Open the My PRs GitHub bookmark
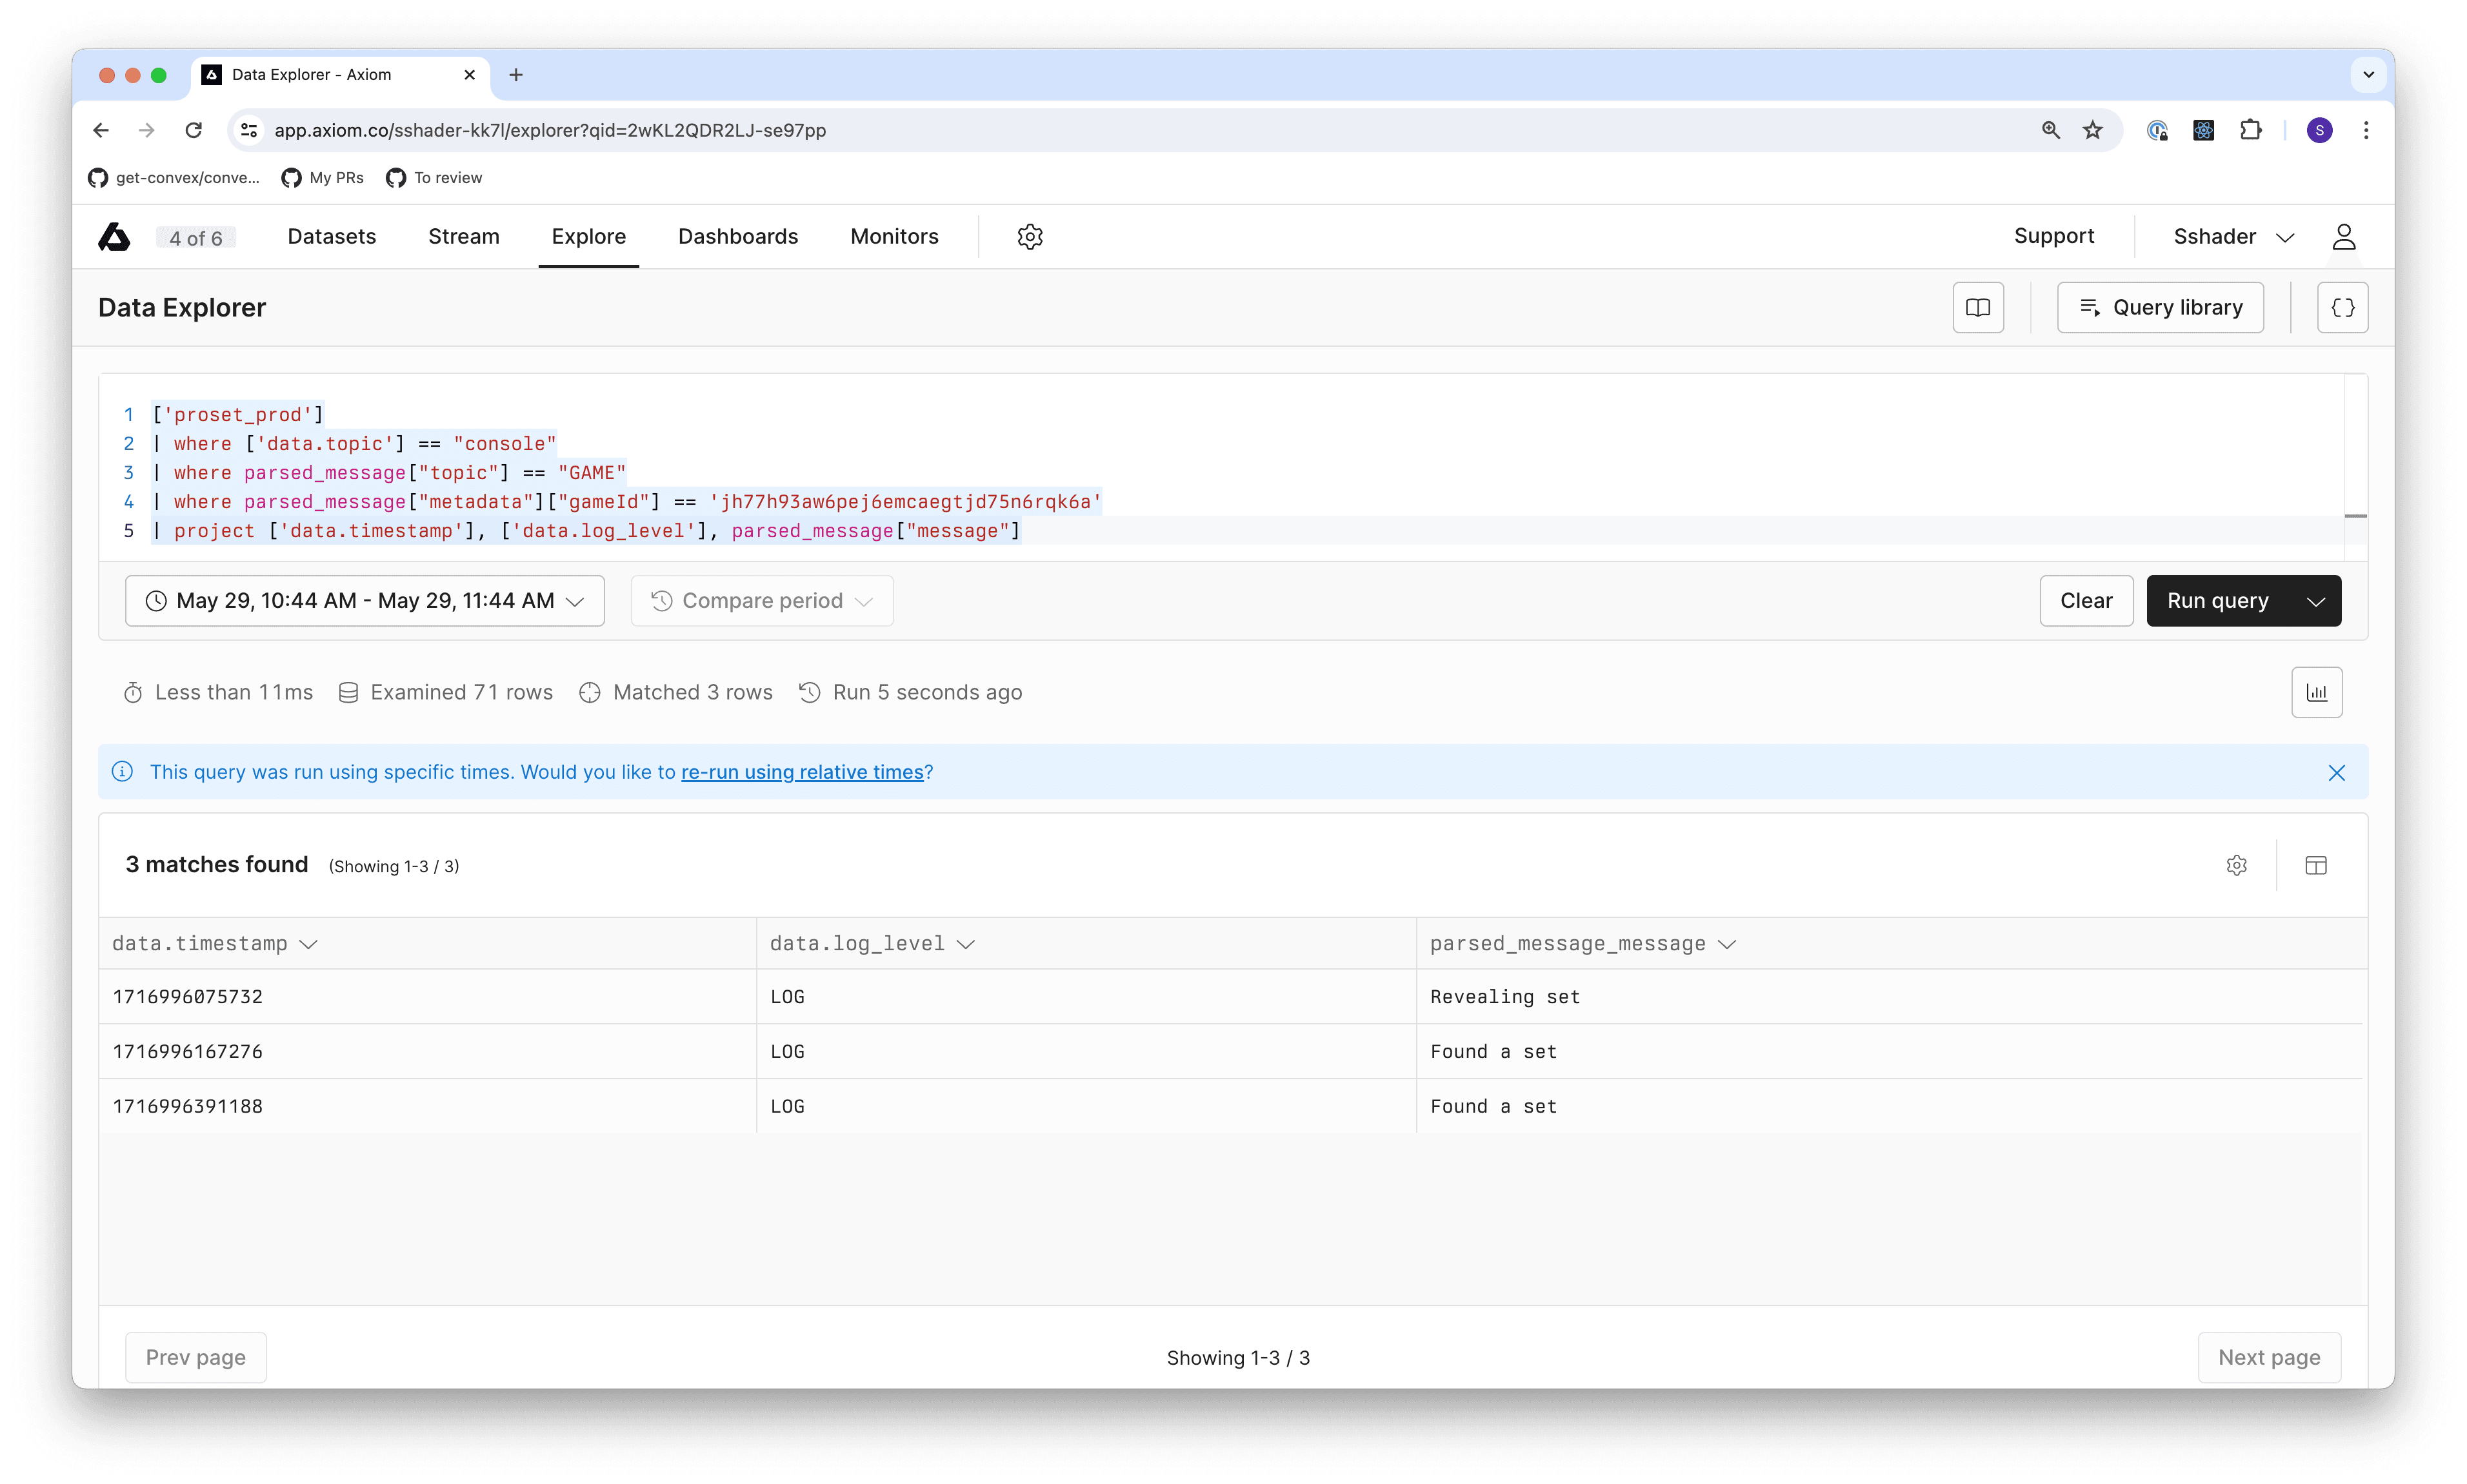 click(321, 178)
